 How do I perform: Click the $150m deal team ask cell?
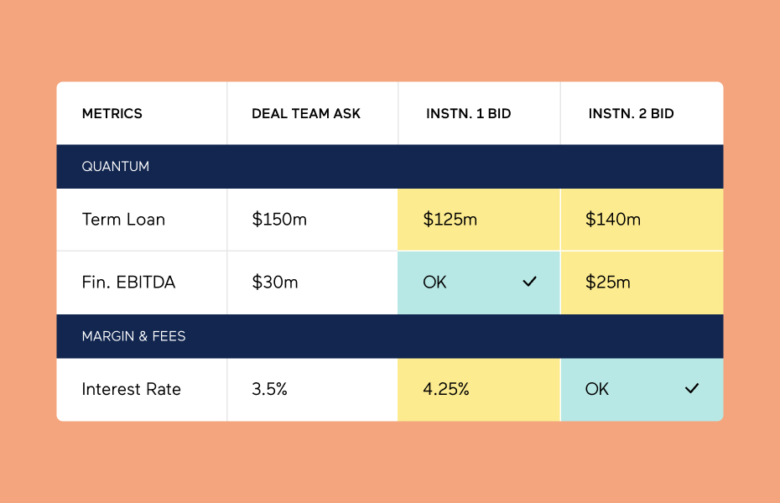[x=279, y=220]
